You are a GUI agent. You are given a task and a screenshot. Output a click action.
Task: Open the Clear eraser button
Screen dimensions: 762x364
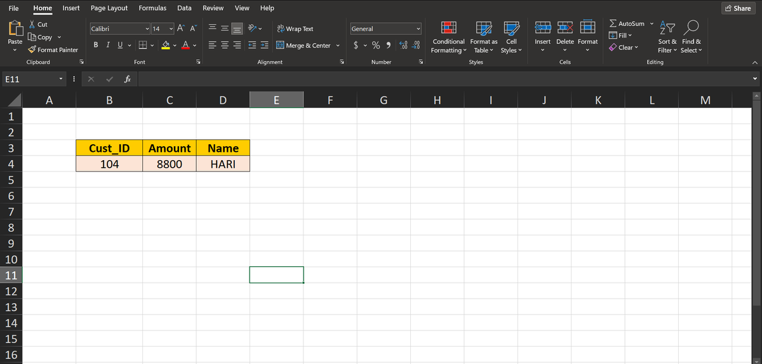click(x=623, y=48)
